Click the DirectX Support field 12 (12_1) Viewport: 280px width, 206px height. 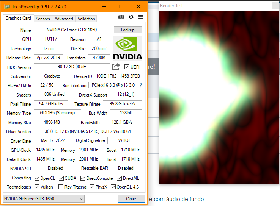(126, 94)
